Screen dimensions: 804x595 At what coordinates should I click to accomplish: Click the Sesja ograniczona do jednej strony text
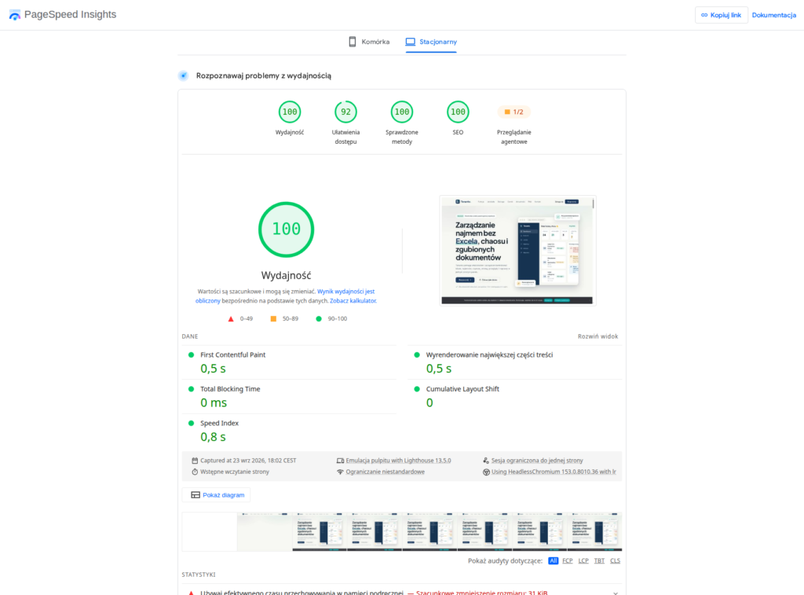(x=537, y=461)
